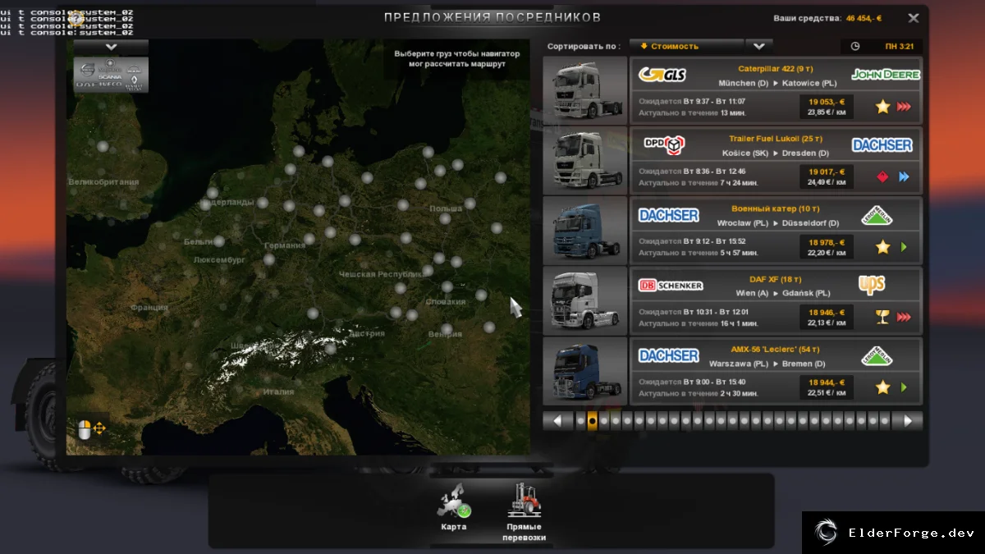985x554 pixels.
Task: Click the DPD company logo
Action: click(x=664, y=145)
